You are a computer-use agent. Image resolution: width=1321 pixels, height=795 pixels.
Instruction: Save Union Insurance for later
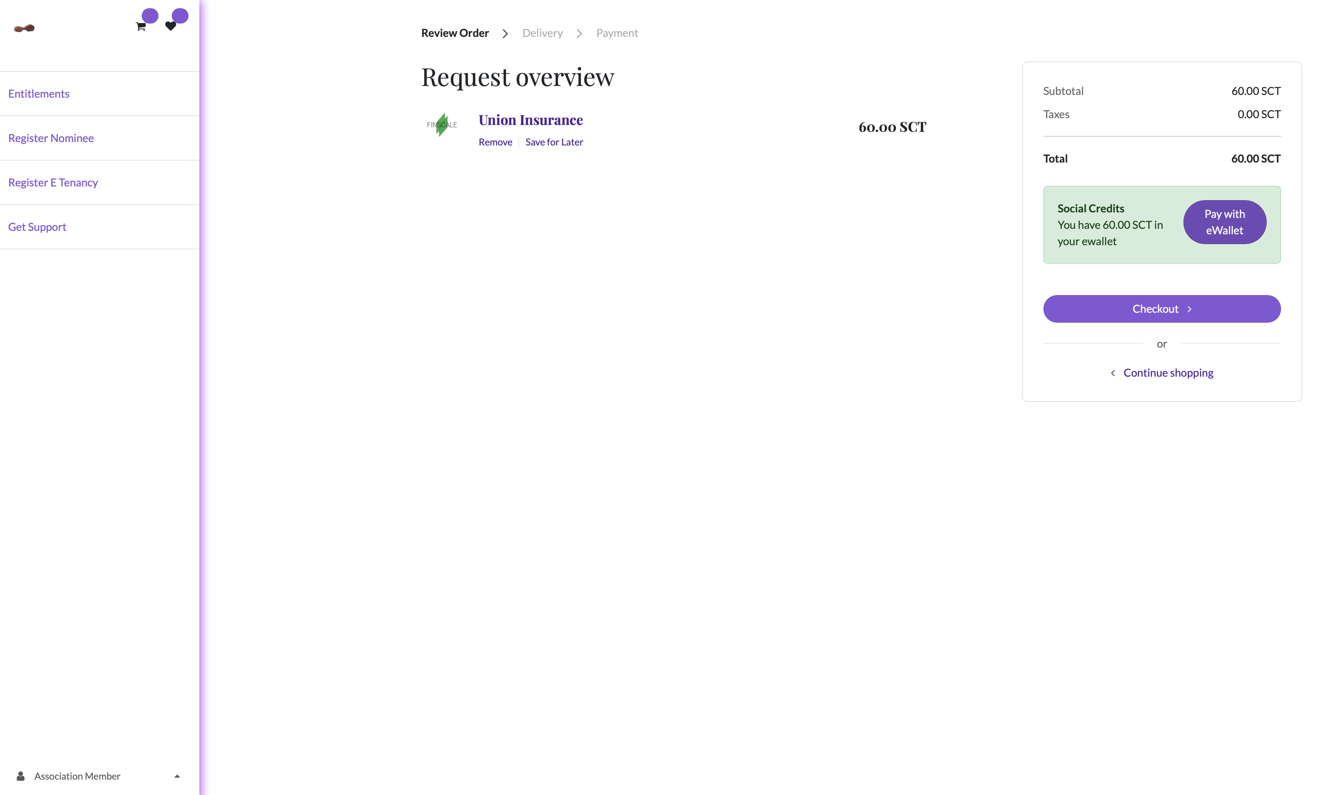coord(554,142)
